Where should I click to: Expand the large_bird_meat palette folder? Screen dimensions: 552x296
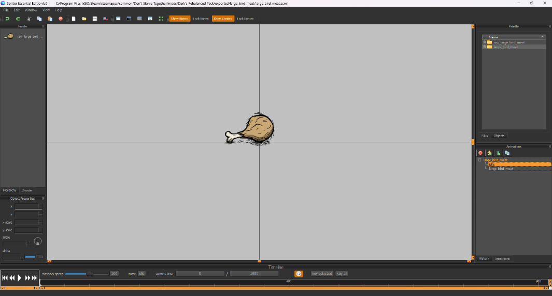[485, 47]
